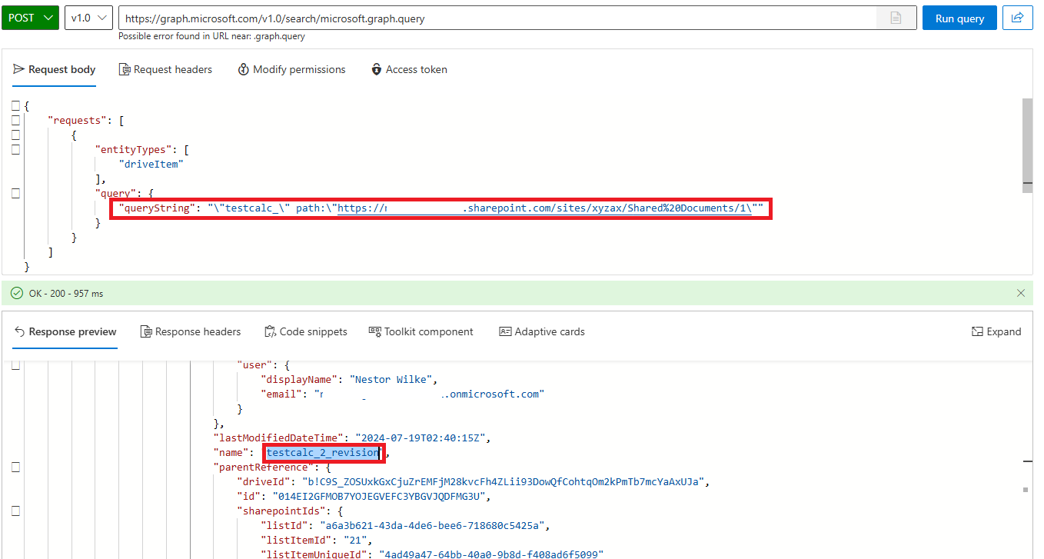Click the testcalc_2_revision name value
The image size is (1044, 559).
(324, 453)
